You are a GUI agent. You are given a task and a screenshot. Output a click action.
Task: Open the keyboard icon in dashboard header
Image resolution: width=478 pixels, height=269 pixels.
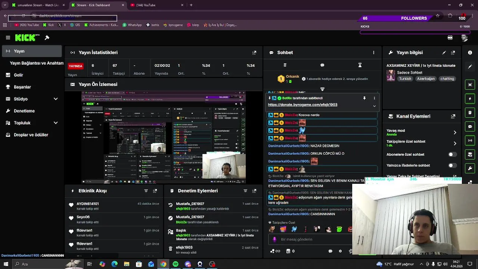tap(450, 38)
